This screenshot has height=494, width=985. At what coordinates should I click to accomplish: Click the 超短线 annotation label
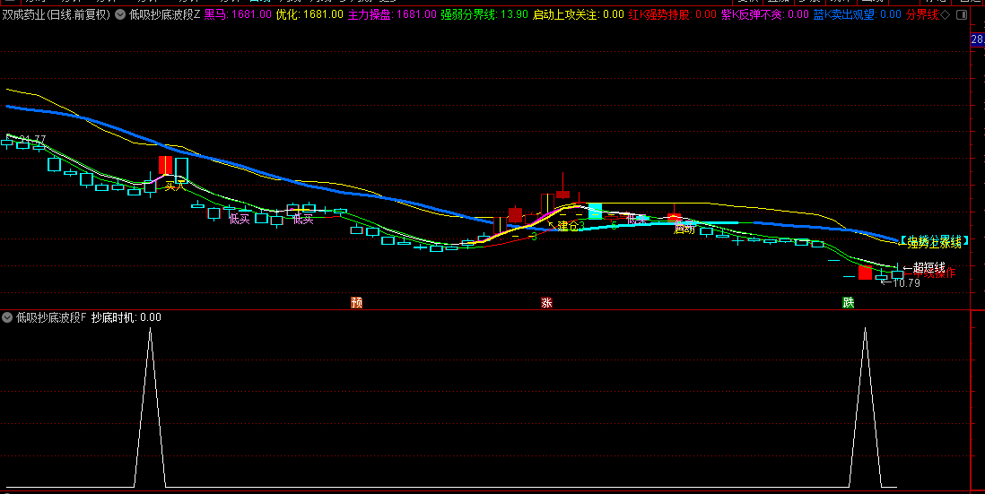929,267
